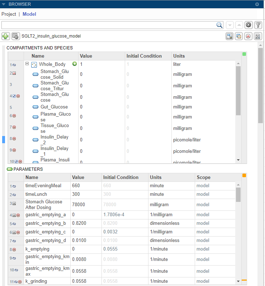Click the orange overlapping squares icon

point(239,36)
